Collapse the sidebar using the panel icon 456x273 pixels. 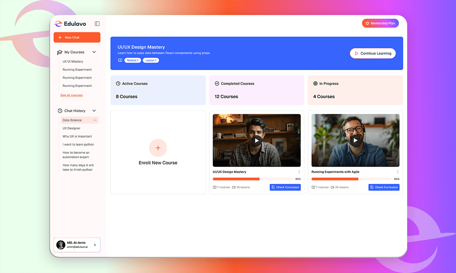click(x=97, y=24)
